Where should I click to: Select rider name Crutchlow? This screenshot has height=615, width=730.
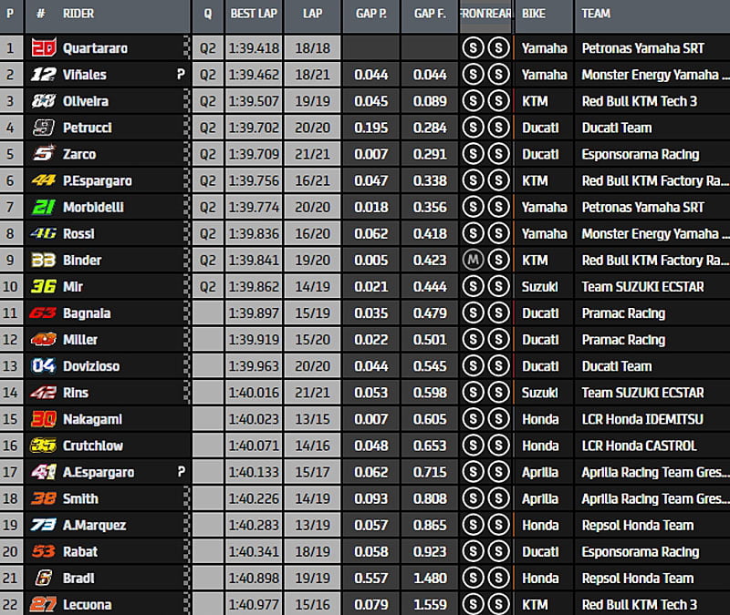click(93, 446)
